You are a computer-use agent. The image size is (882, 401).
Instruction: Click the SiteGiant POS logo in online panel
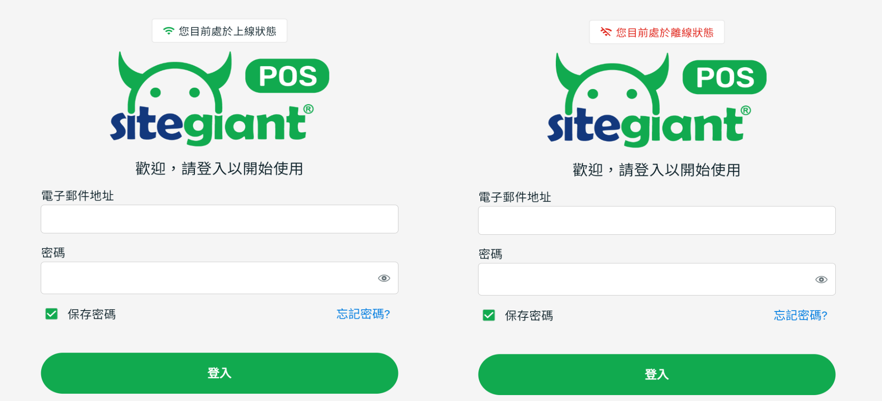coord(220,99)
